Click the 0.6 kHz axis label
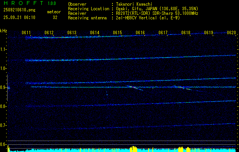 point(3,144)
